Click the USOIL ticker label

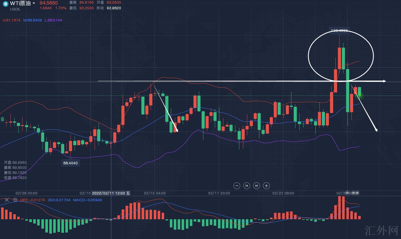pyautogui.click(x=15, y=9)
